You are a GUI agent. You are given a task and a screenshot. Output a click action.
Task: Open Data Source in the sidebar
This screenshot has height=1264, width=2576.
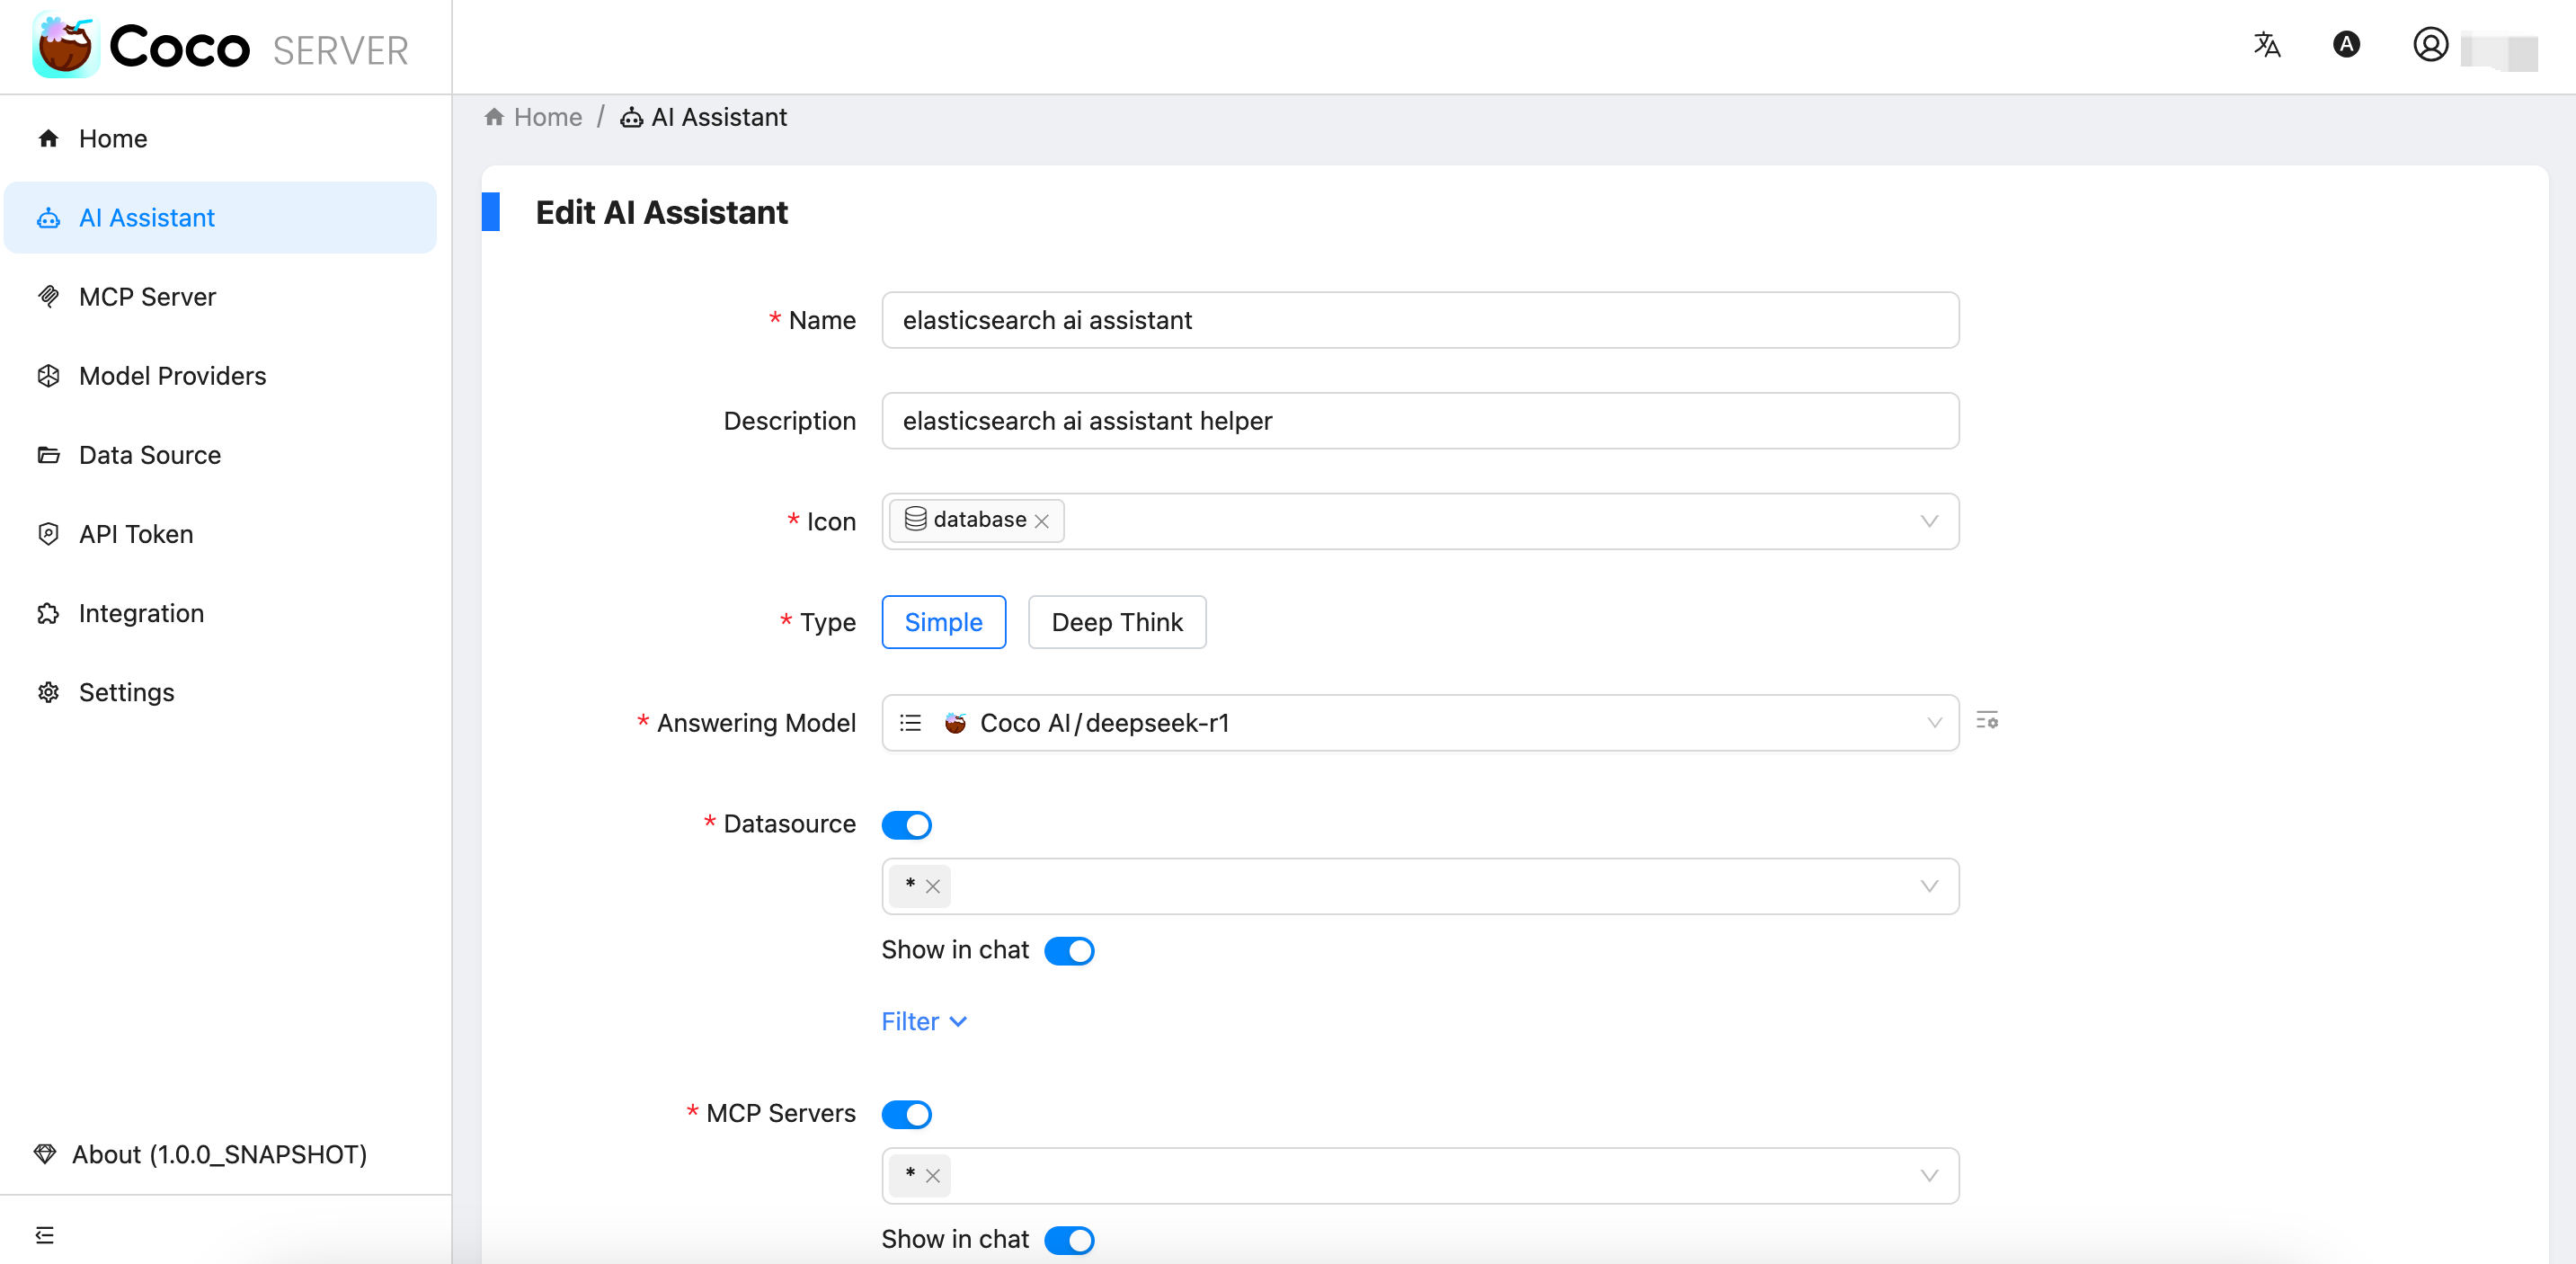pyautogui.click(x=220, y=455)
